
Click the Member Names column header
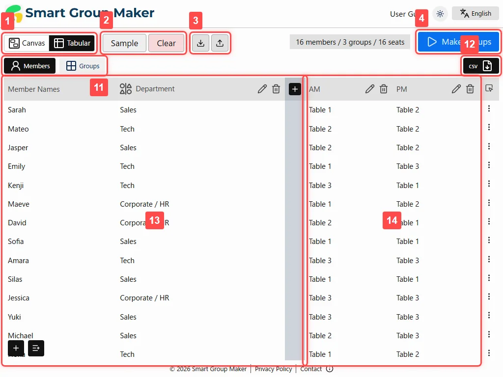tap(34, 89)
